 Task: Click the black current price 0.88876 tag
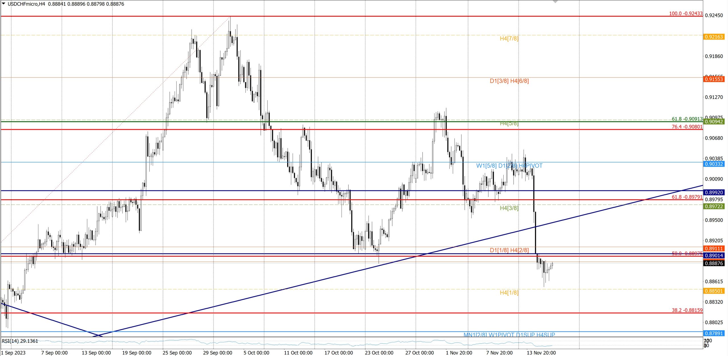coord(714,263)
